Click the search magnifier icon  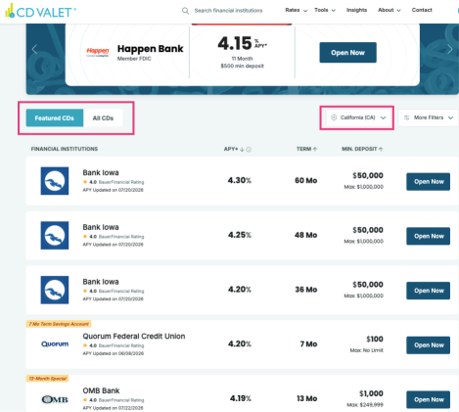coord(185,11)
